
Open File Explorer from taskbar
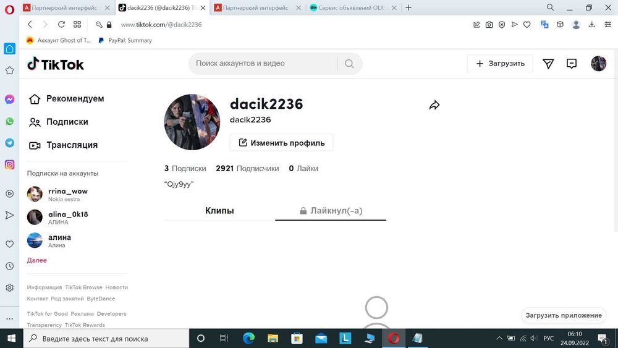(273, 338)
